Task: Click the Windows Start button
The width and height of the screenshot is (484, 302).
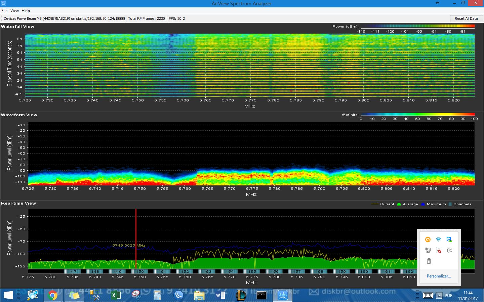Action: pyautogui.click(x=8, y=295)
